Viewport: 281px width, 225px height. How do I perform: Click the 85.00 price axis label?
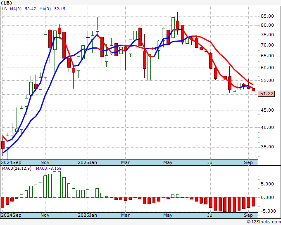pos(267,16)
